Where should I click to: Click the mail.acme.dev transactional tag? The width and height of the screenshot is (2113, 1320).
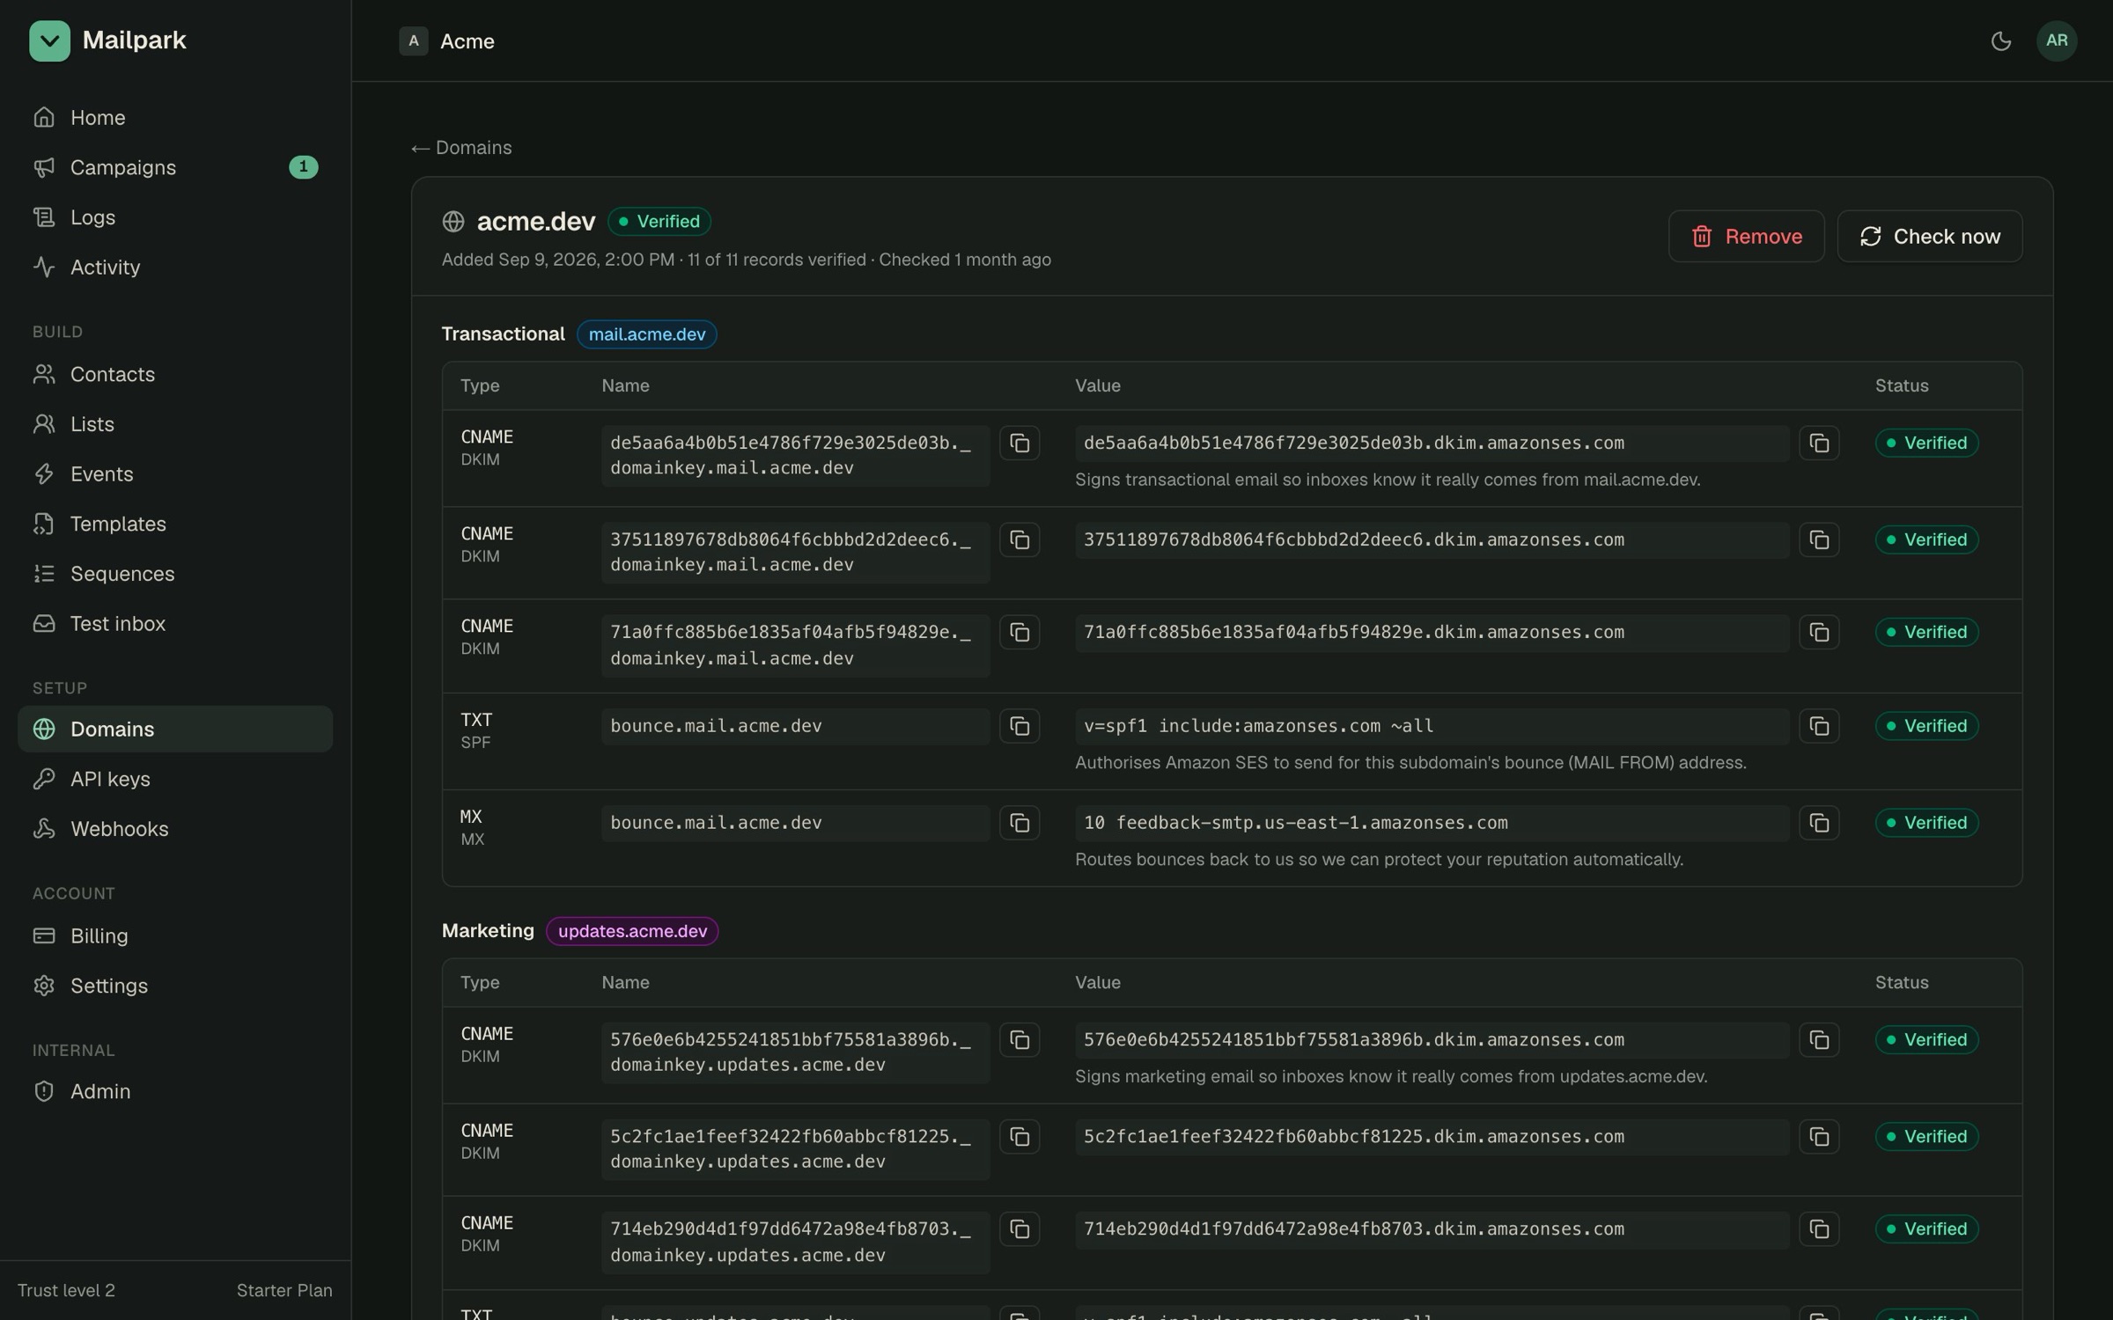point(646,335)
